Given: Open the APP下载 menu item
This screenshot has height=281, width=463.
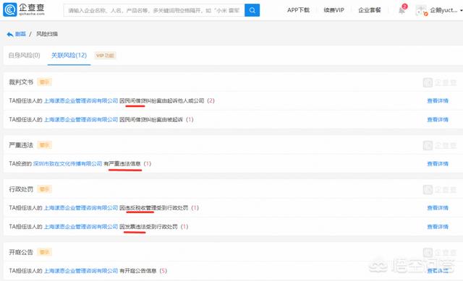Looking at the screenshot, I should (298, 10).
